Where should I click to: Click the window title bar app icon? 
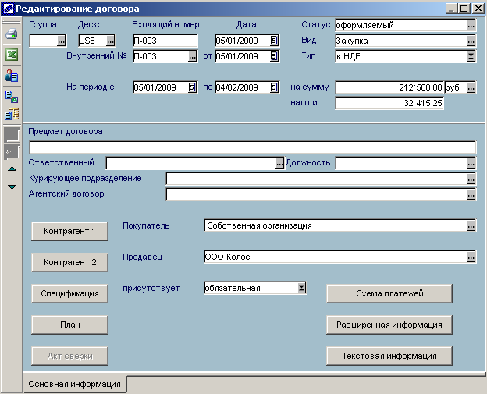(x=8, y=9)
